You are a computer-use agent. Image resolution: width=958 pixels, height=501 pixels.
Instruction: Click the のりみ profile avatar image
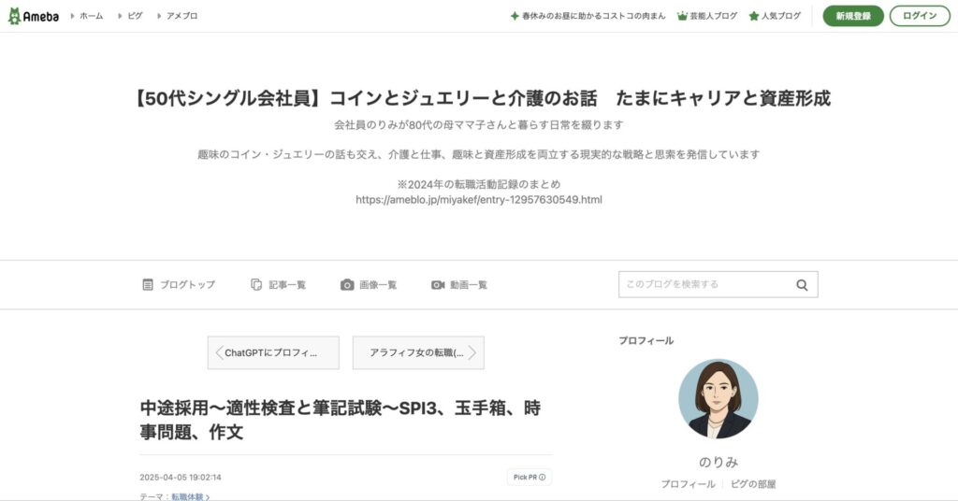pyautogui.click(x=718, y=398)
